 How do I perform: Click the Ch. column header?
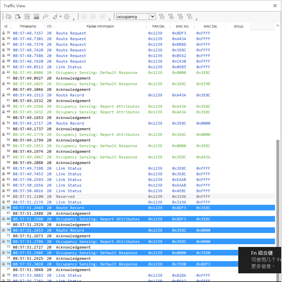tap(49, 26)
